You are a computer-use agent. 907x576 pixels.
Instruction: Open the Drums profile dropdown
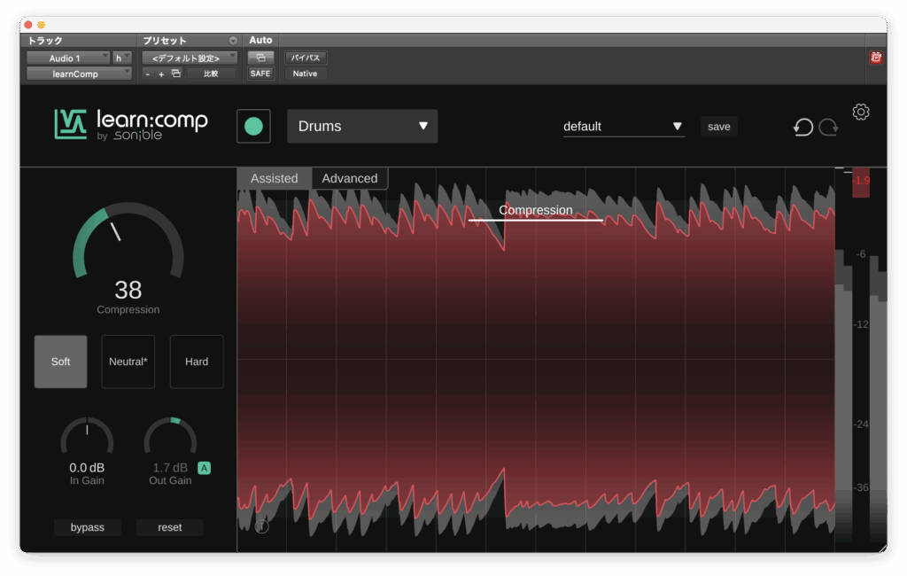pos(362,126)
